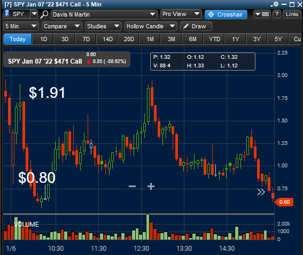Viewport: 303px width, 255px height.
Task: Open the 5 Min interval dropdown
Action: point(21,26)
